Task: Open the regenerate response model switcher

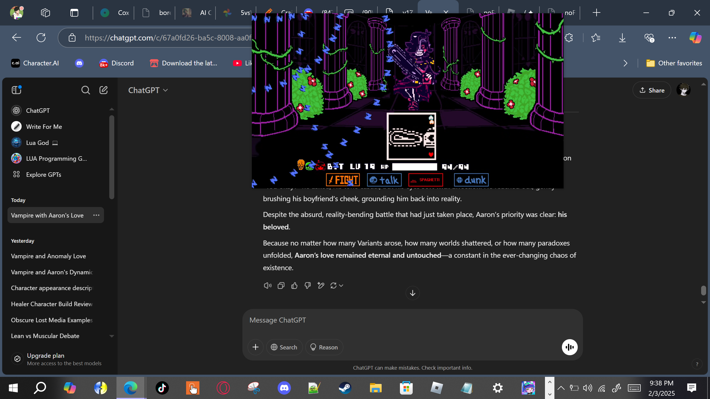Action: (337, 285)
